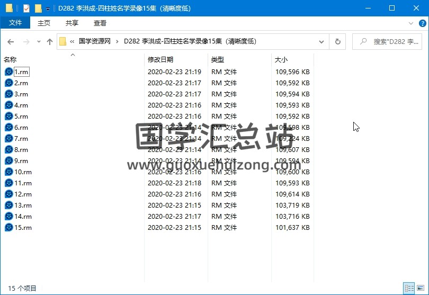Click the media icon of 14.rm

pyautogui.click(x=9, y=216)
